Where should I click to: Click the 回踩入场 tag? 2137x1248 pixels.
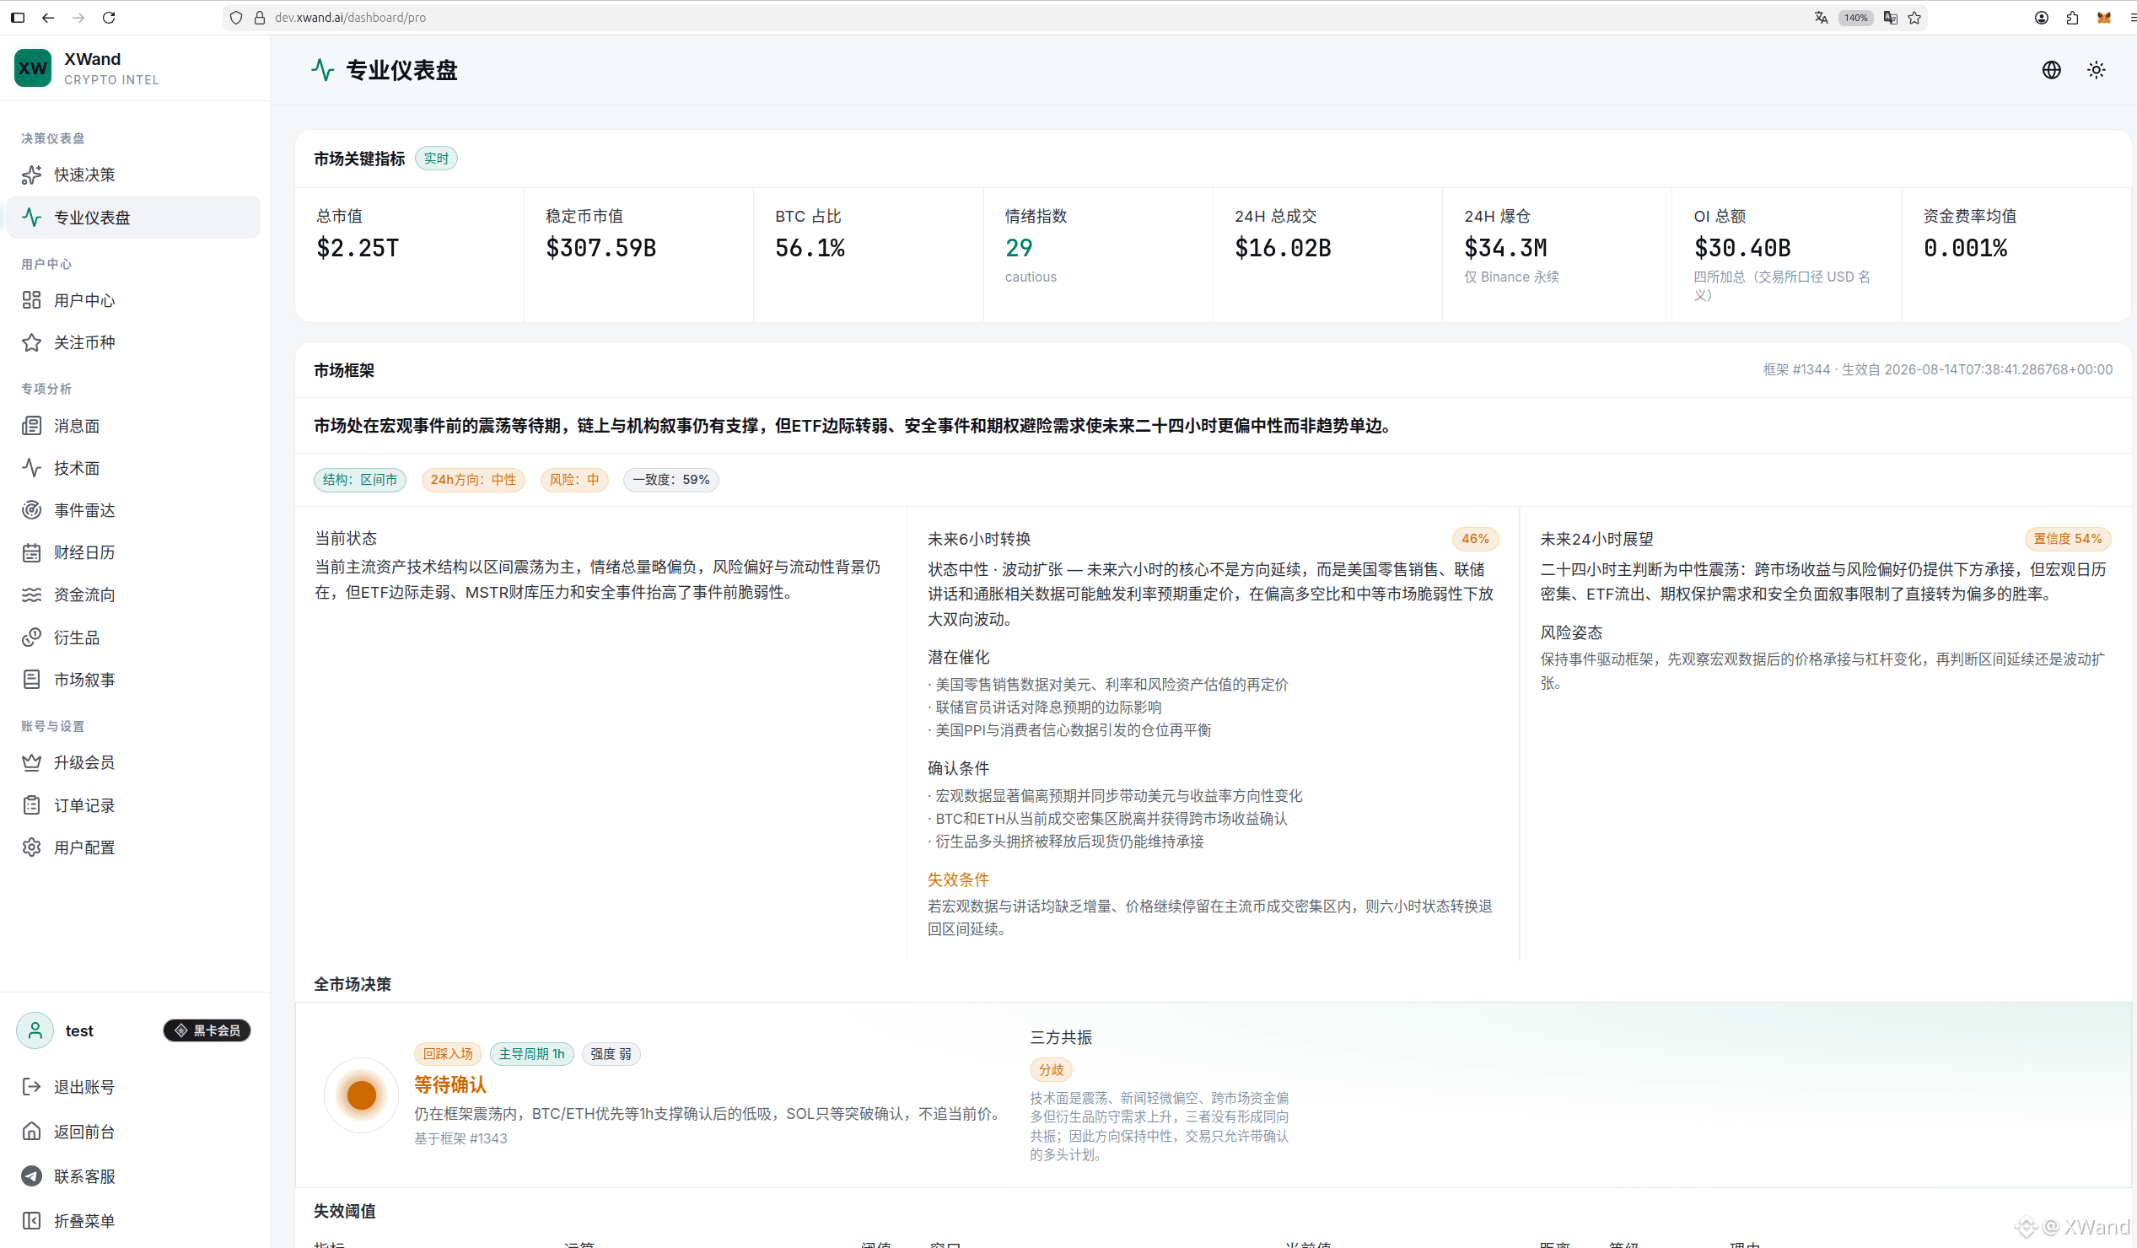pyautogui.click(x=448, y=1054)
